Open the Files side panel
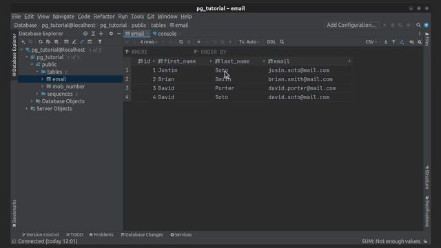The width and height of the screenshot is (441, 248). [x=427, y=39]
